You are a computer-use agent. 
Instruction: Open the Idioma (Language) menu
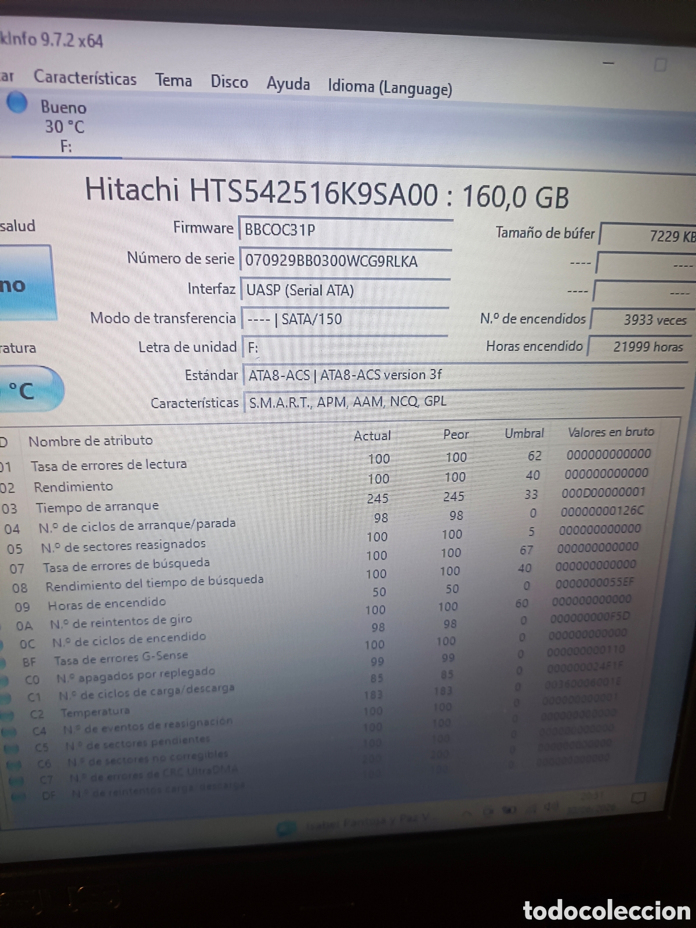390,88
